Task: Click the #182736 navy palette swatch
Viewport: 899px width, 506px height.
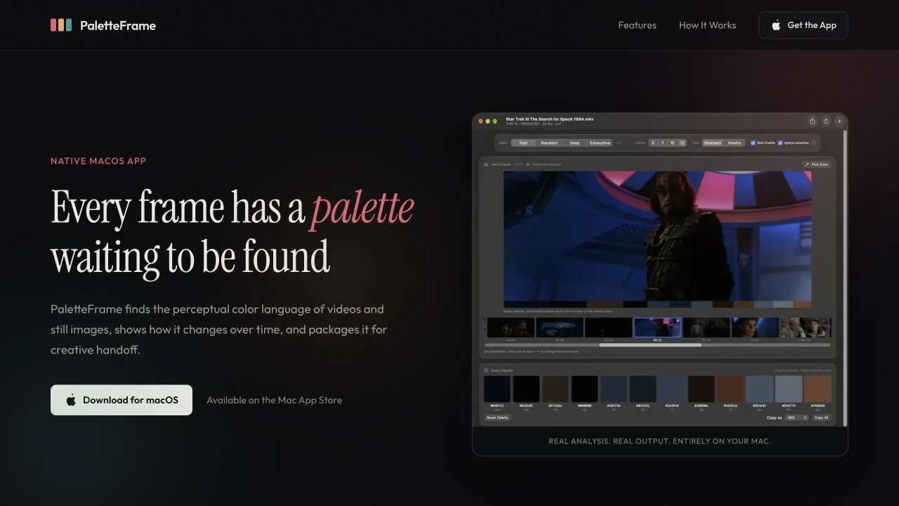Action: [614, 389]
